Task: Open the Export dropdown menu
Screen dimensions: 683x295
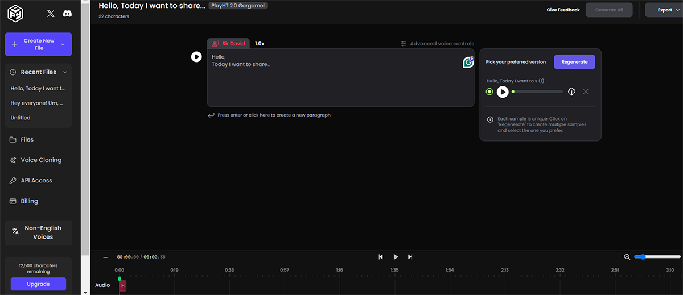Action: click(665, 10)
